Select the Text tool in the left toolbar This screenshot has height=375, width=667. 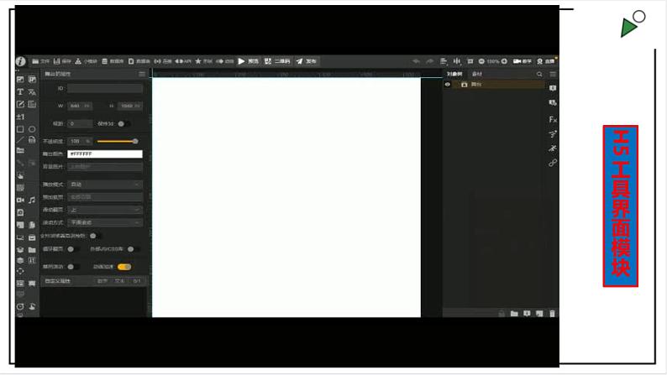pyautogui.click(x=20, y=91)
